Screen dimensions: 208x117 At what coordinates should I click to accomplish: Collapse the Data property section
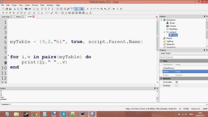click(161, 61)
